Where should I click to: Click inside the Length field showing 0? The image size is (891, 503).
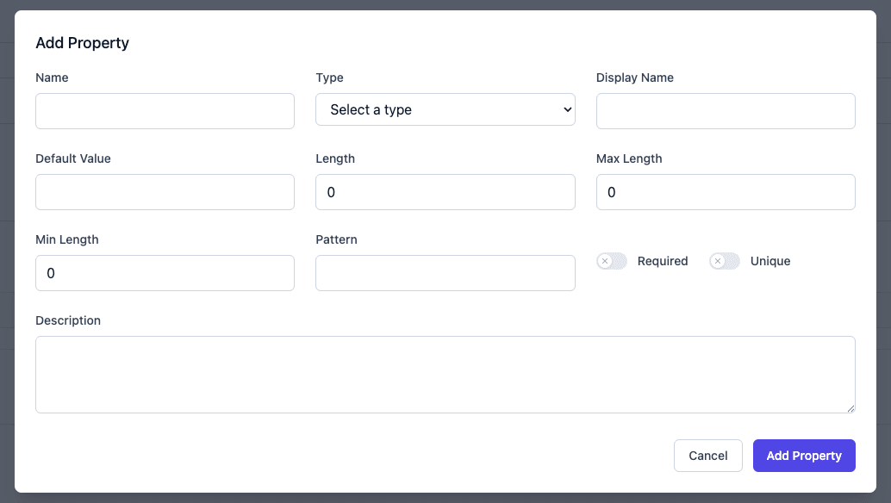pos(445,191)
